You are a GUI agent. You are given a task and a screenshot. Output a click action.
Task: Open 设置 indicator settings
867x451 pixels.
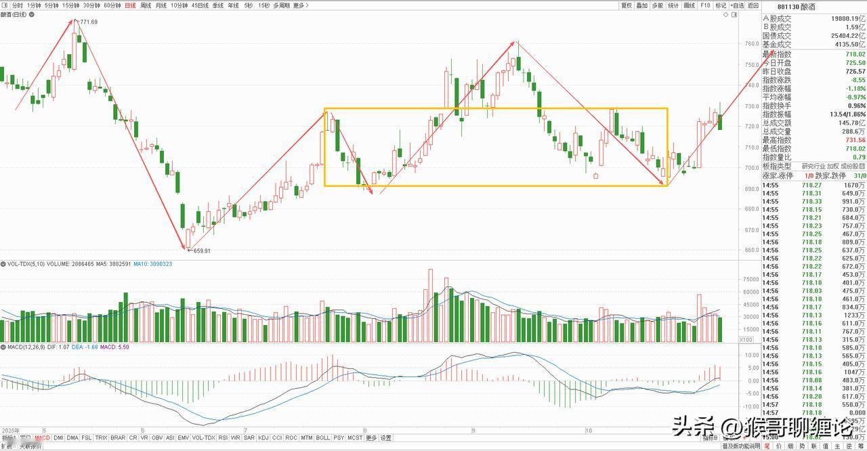pos(386,438)
